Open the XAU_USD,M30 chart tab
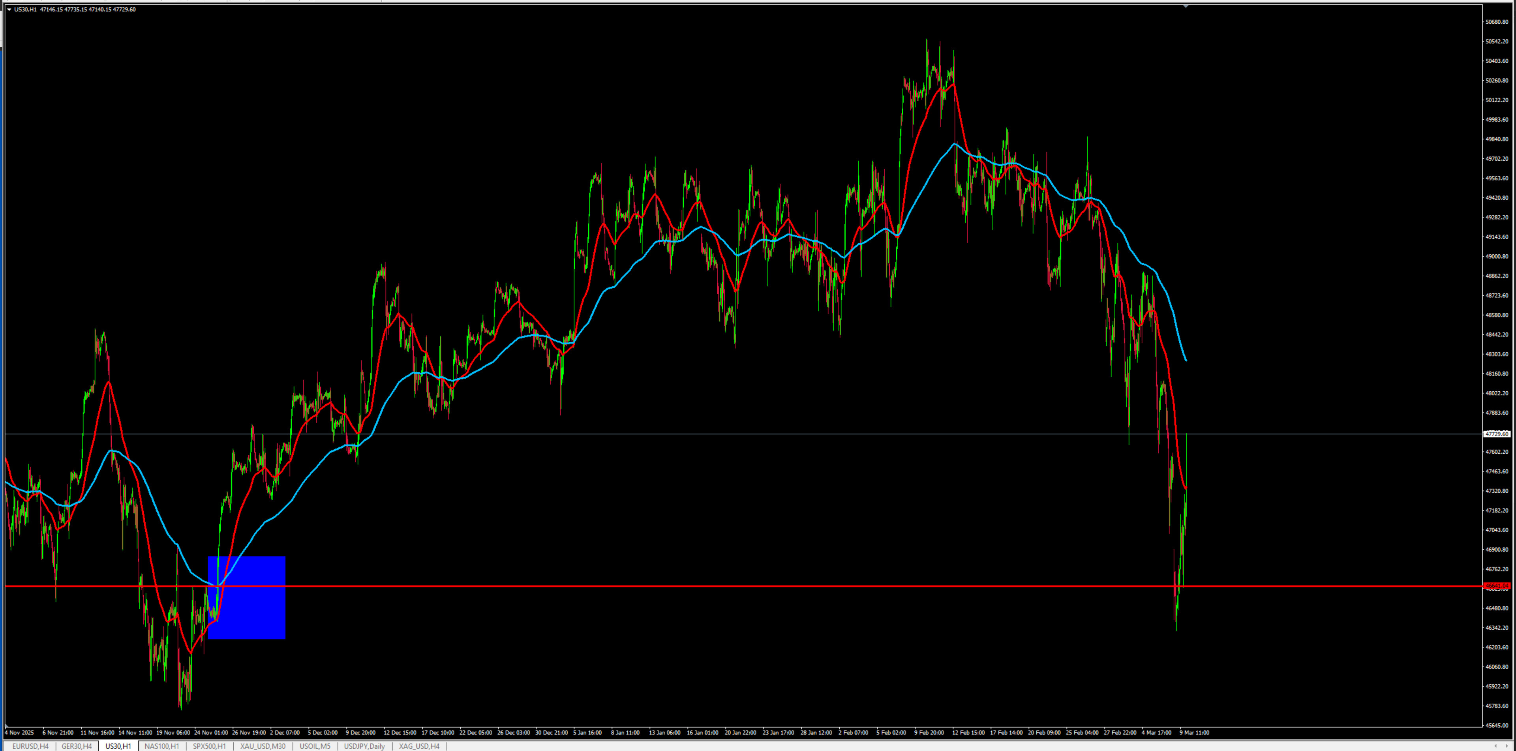This screenshot has width=1516, height=751. 263,746
